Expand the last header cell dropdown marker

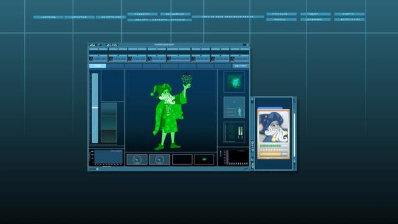tap(239, 49)
